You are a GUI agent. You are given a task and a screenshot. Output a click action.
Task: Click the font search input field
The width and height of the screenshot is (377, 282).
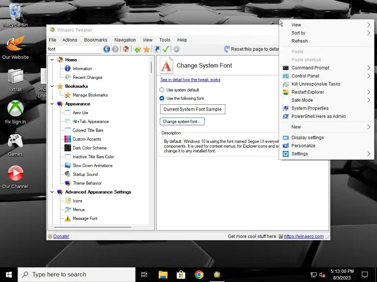coord(74,49)
